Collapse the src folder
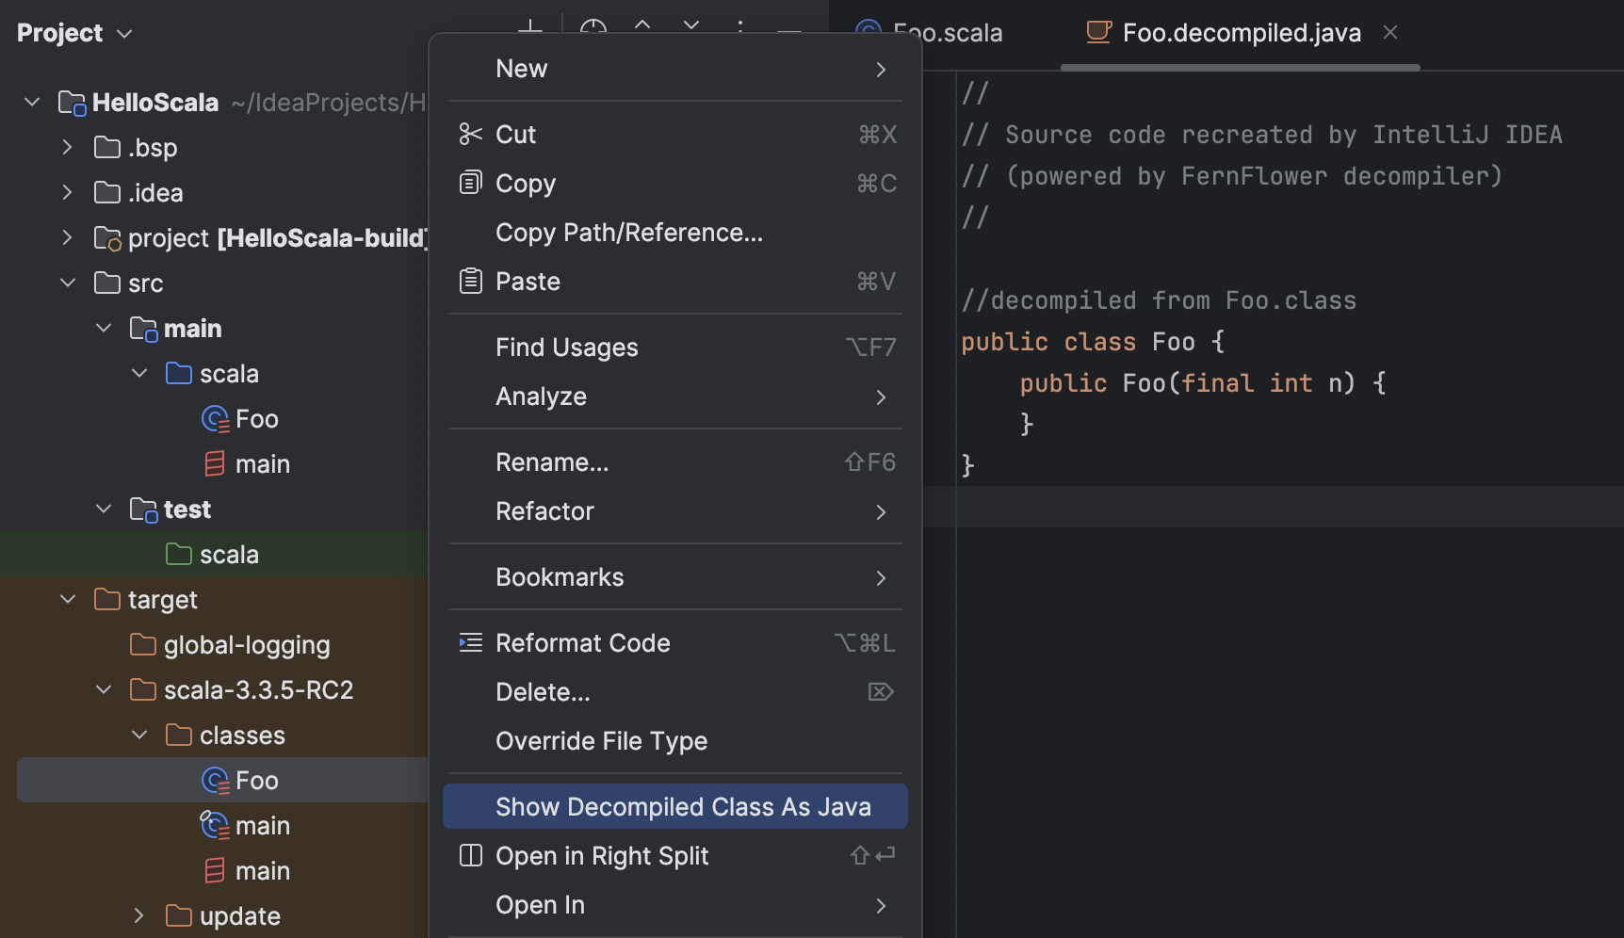 [67, 282]
